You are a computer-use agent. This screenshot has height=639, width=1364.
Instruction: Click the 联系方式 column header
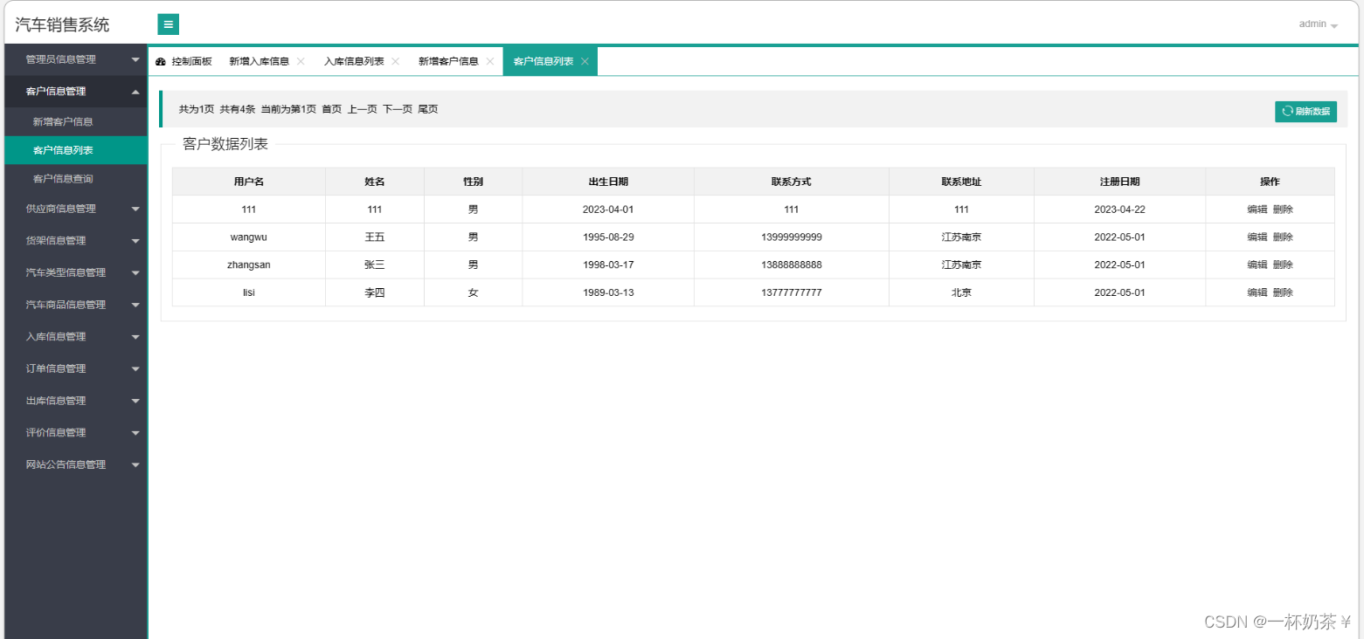[x=792, y=182]
